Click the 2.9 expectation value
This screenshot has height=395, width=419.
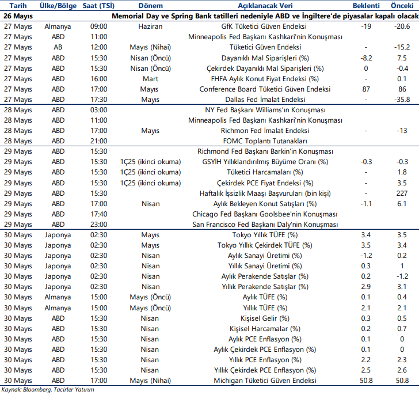pyautogui.click(x=366, y=287)
